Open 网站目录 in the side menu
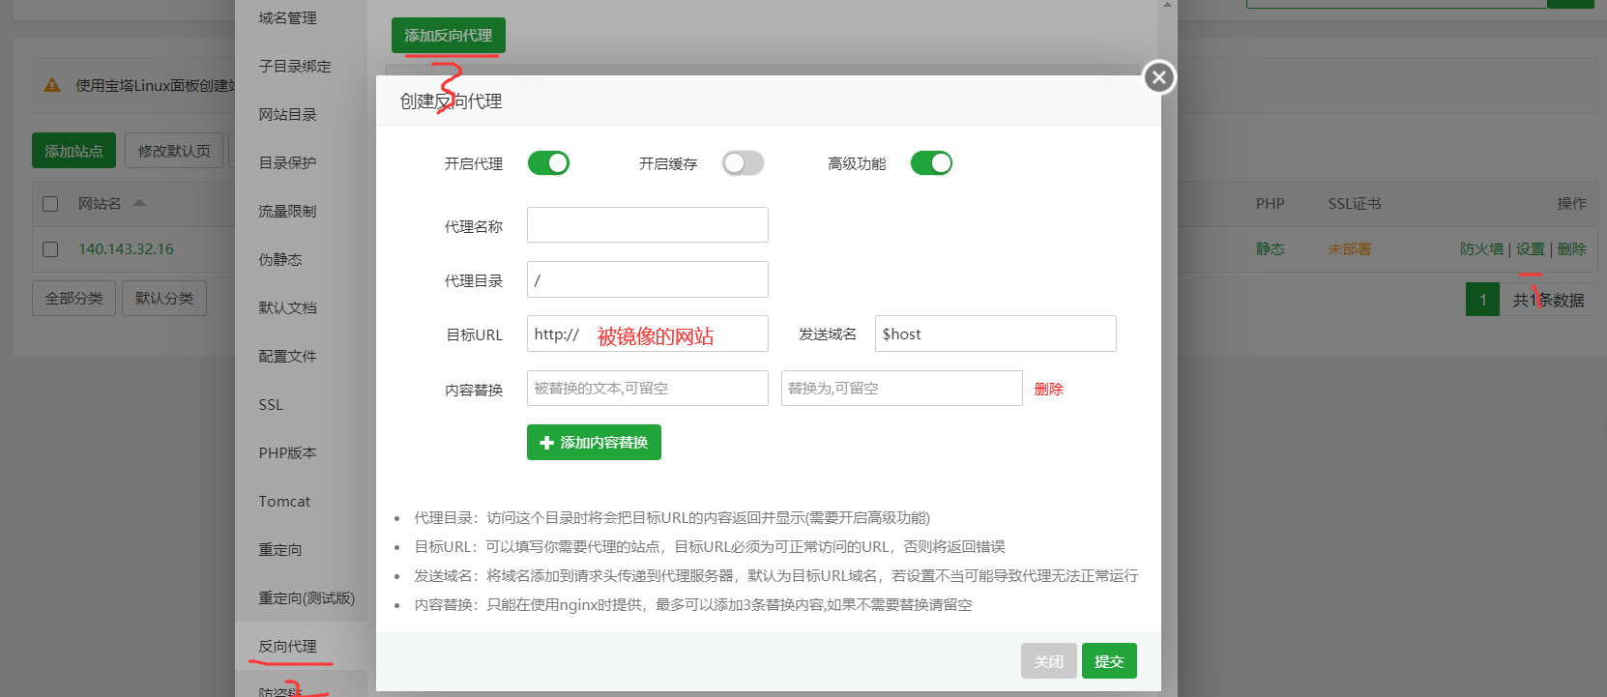 click(x=287, y=115)
